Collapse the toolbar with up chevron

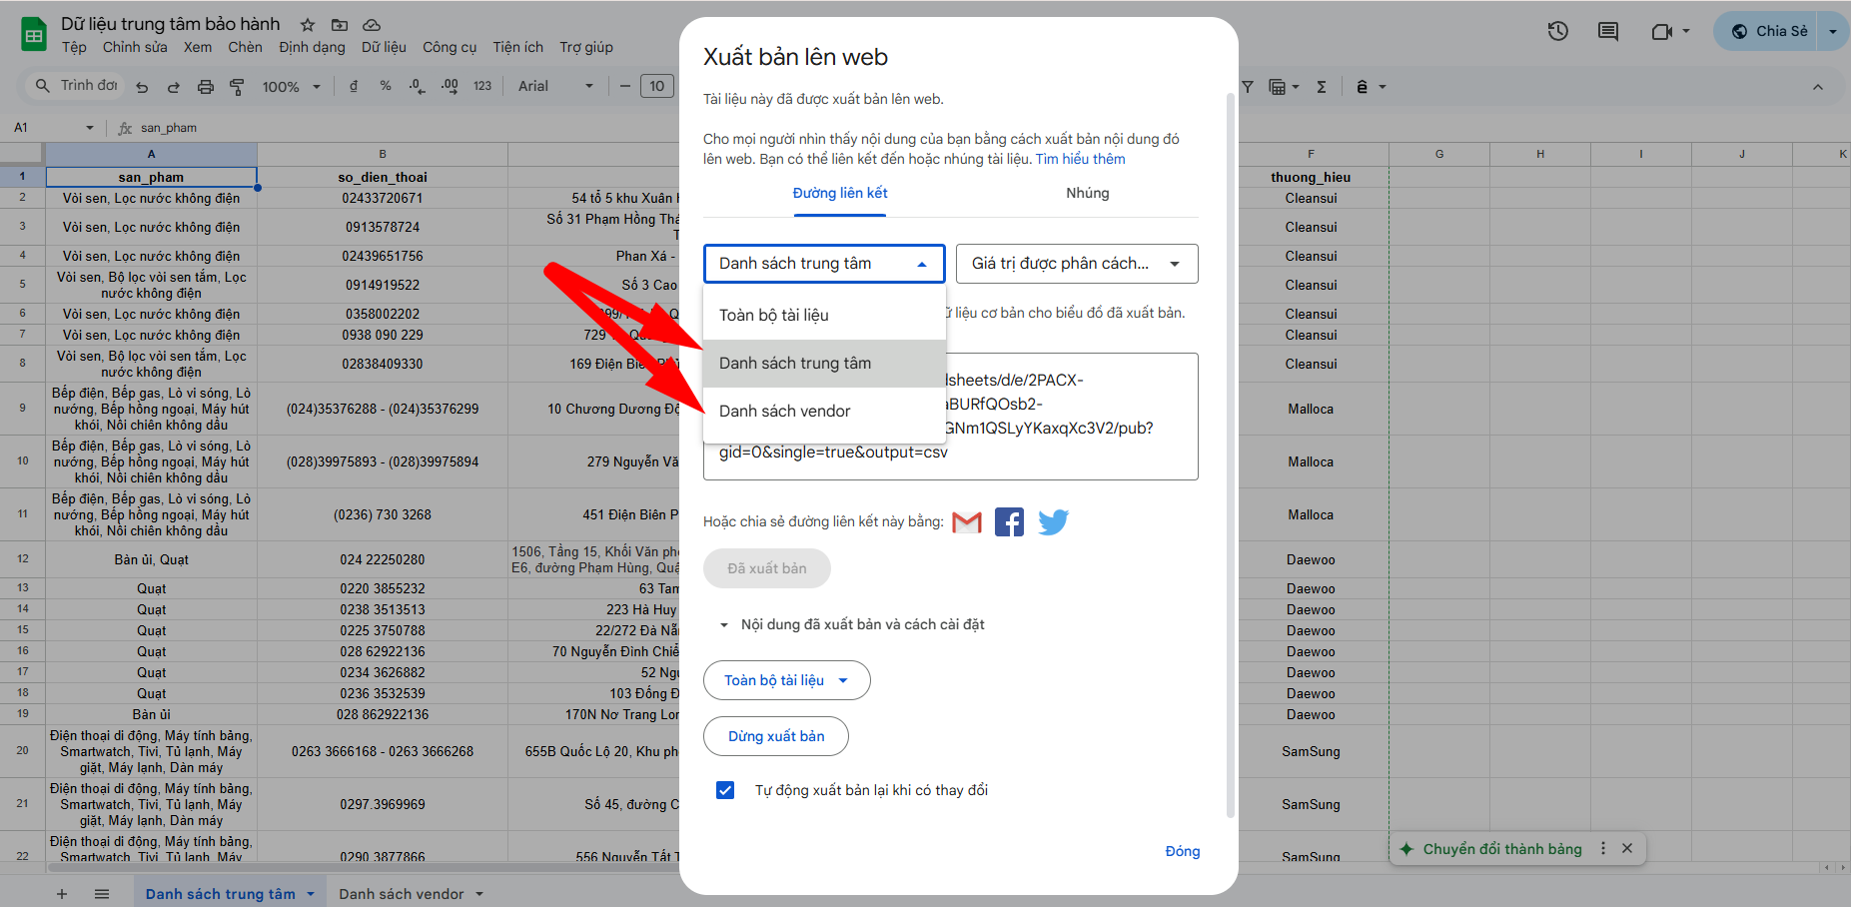[1818, 87]
